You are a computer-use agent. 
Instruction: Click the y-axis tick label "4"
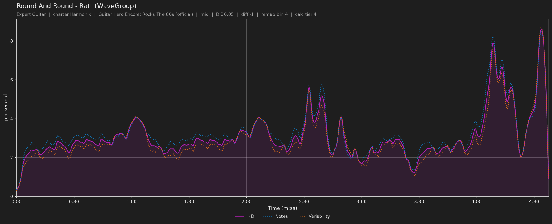[x=12, y=119]
